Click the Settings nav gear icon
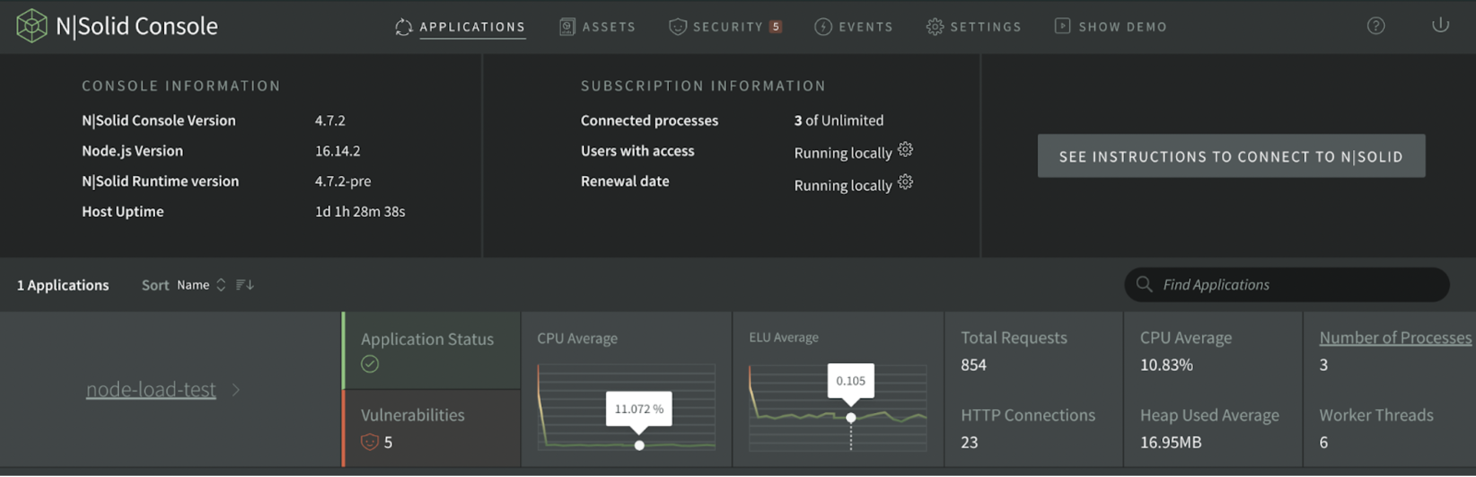This screenshot has height=477, width=1476. point(935,26)
